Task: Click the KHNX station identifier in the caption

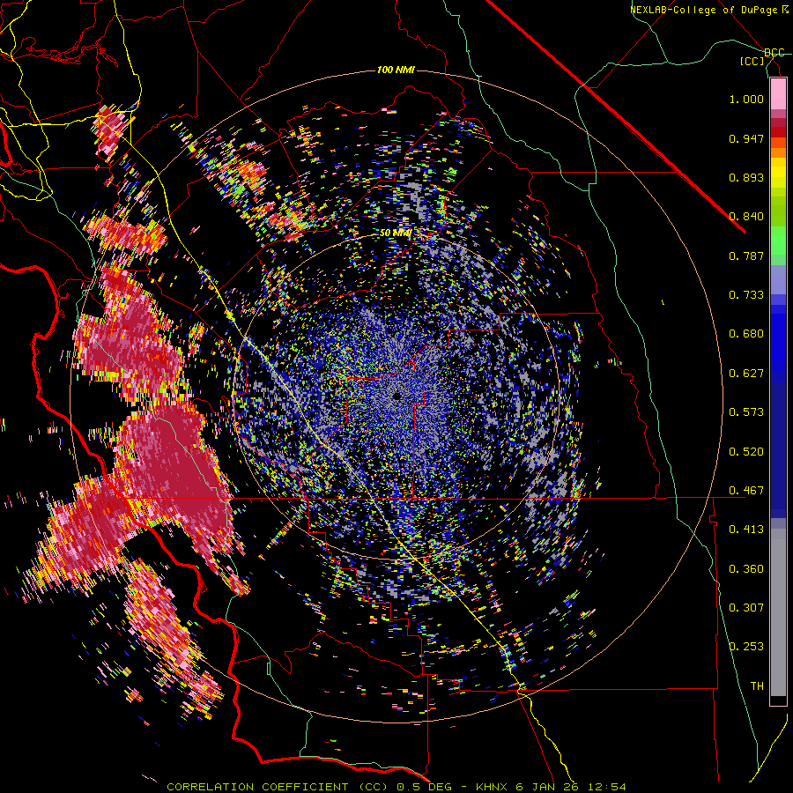Action: pos(492,787)
